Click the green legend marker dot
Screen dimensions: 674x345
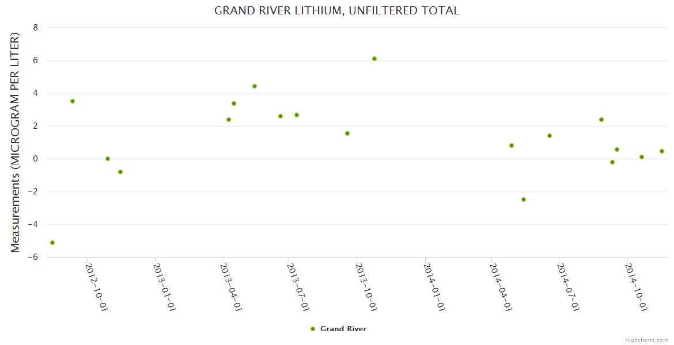tap(313, 329)
